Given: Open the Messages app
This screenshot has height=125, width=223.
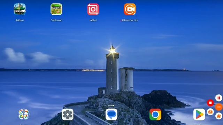Looking at the screenshot, I should coord(111,114).
